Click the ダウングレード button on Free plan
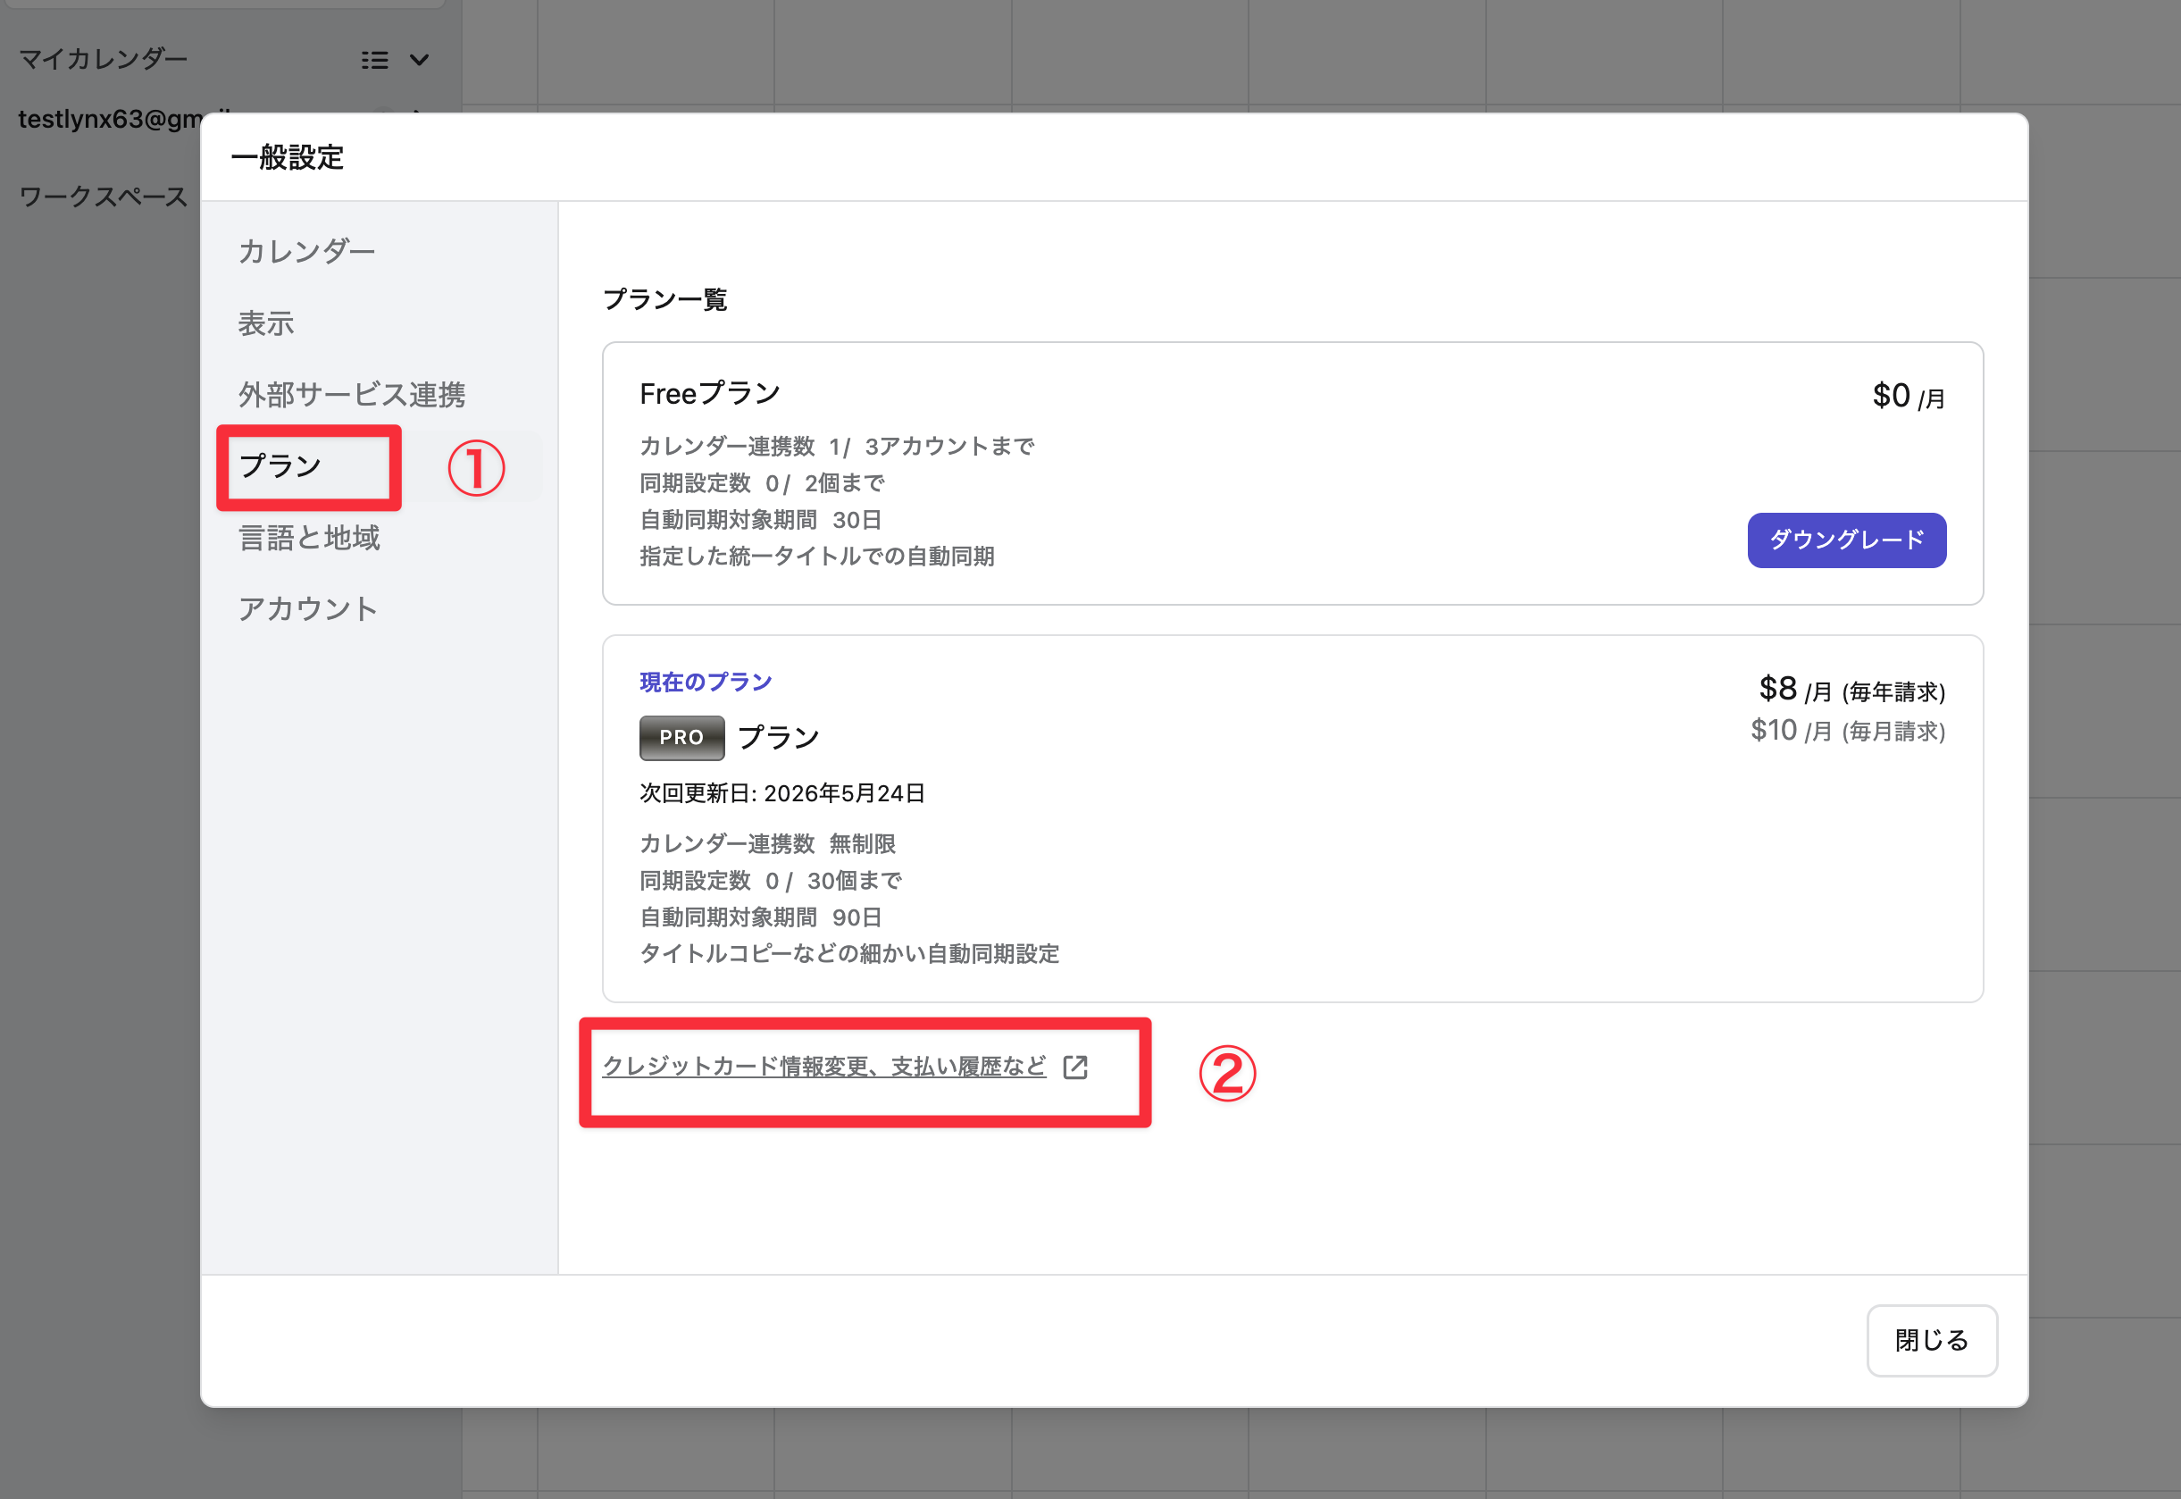The image size is (2181, 1499). click(x=1846, y=540)
